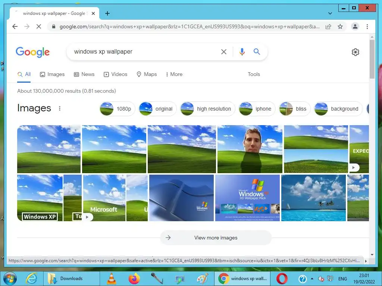Bookmark this page with the star icon

340,26
